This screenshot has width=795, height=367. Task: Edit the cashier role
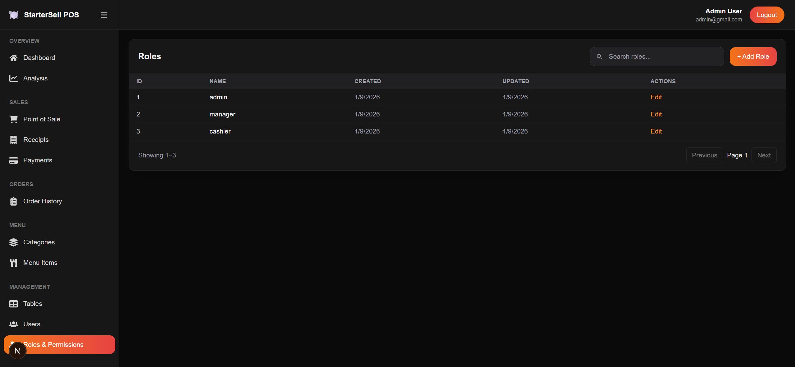656,131
